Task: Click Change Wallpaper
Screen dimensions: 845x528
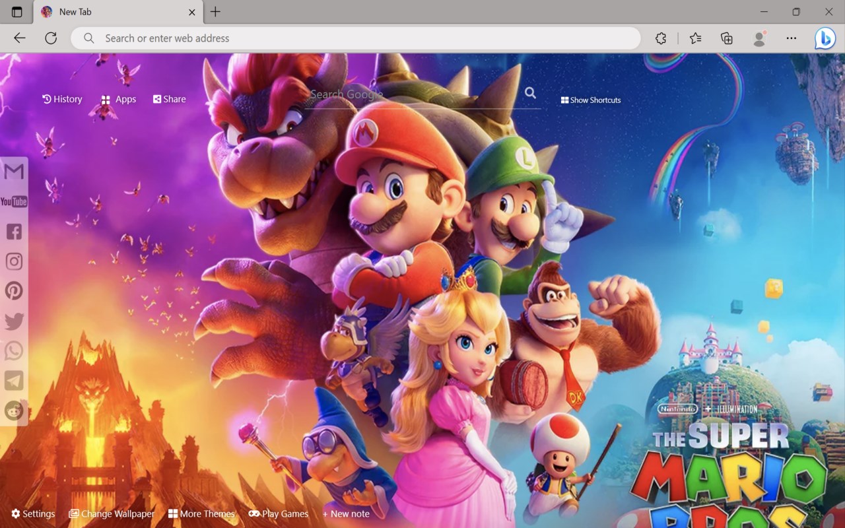Action: (112, 513)
